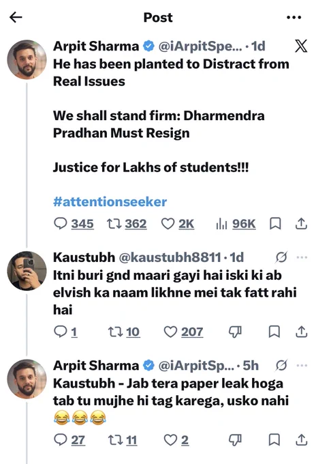
Task: Downvote Kaustubh's reply
Action: point(236,332)
